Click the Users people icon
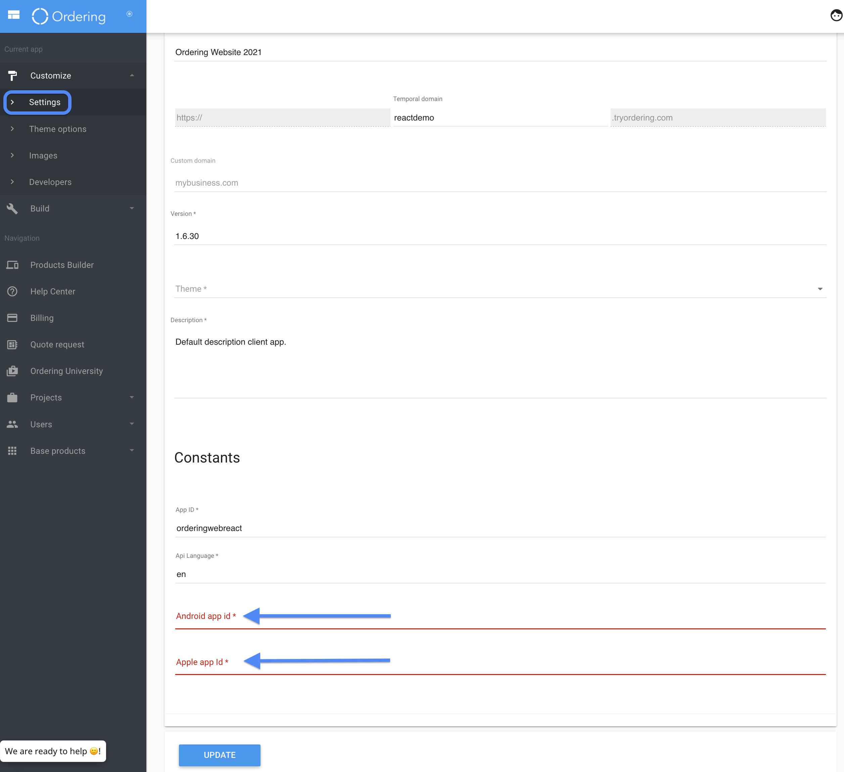This screenshot has height=772, width=844. coord(12,424)
